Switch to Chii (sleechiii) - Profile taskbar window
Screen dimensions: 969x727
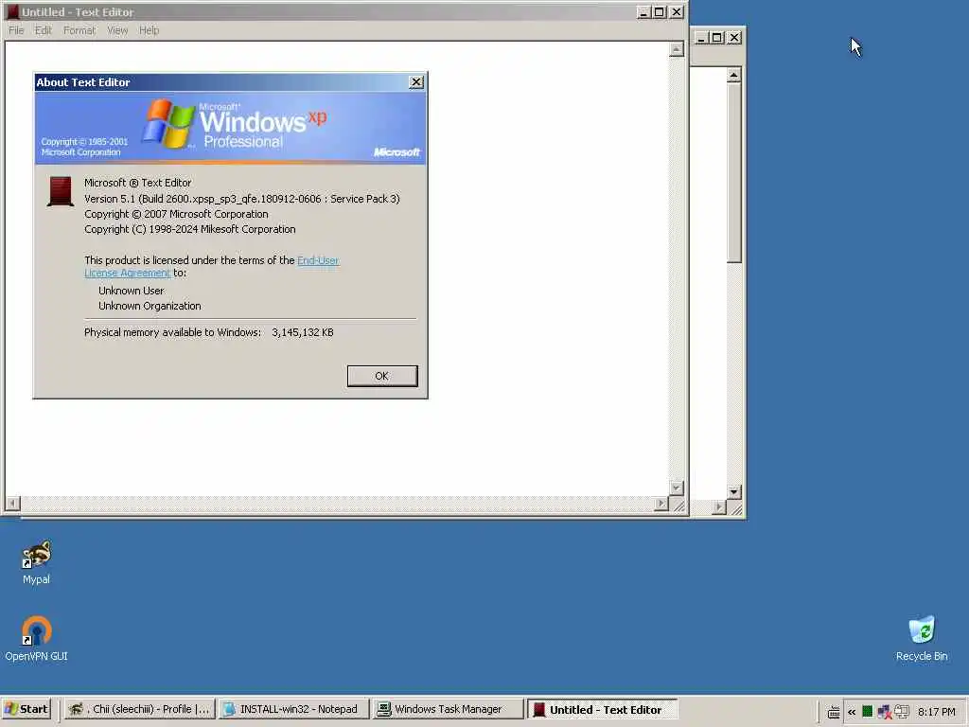click(139, 709)
